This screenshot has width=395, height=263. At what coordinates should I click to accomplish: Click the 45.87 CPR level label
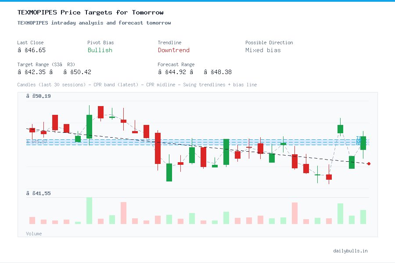point(37,142)
